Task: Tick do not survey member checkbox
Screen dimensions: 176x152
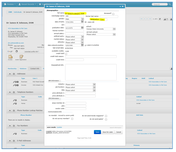Action: point(72,119)
